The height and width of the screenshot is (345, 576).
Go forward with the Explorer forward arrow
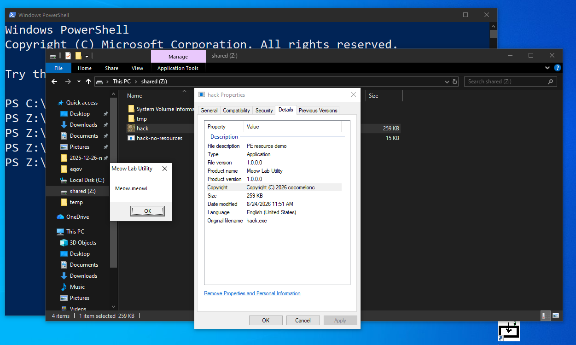click(x=68, y=82)
